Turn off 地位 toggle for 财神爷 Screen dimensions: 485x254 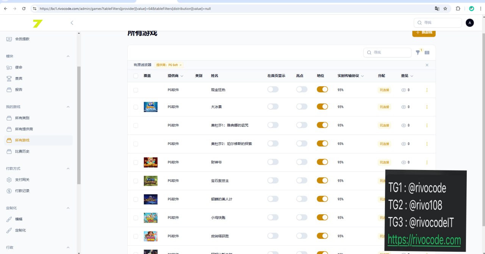[x=322, y=162]
